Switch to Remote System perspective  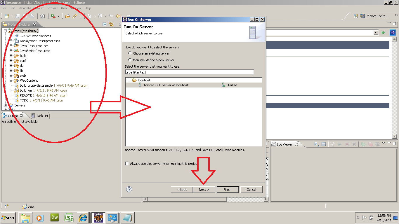374,16
